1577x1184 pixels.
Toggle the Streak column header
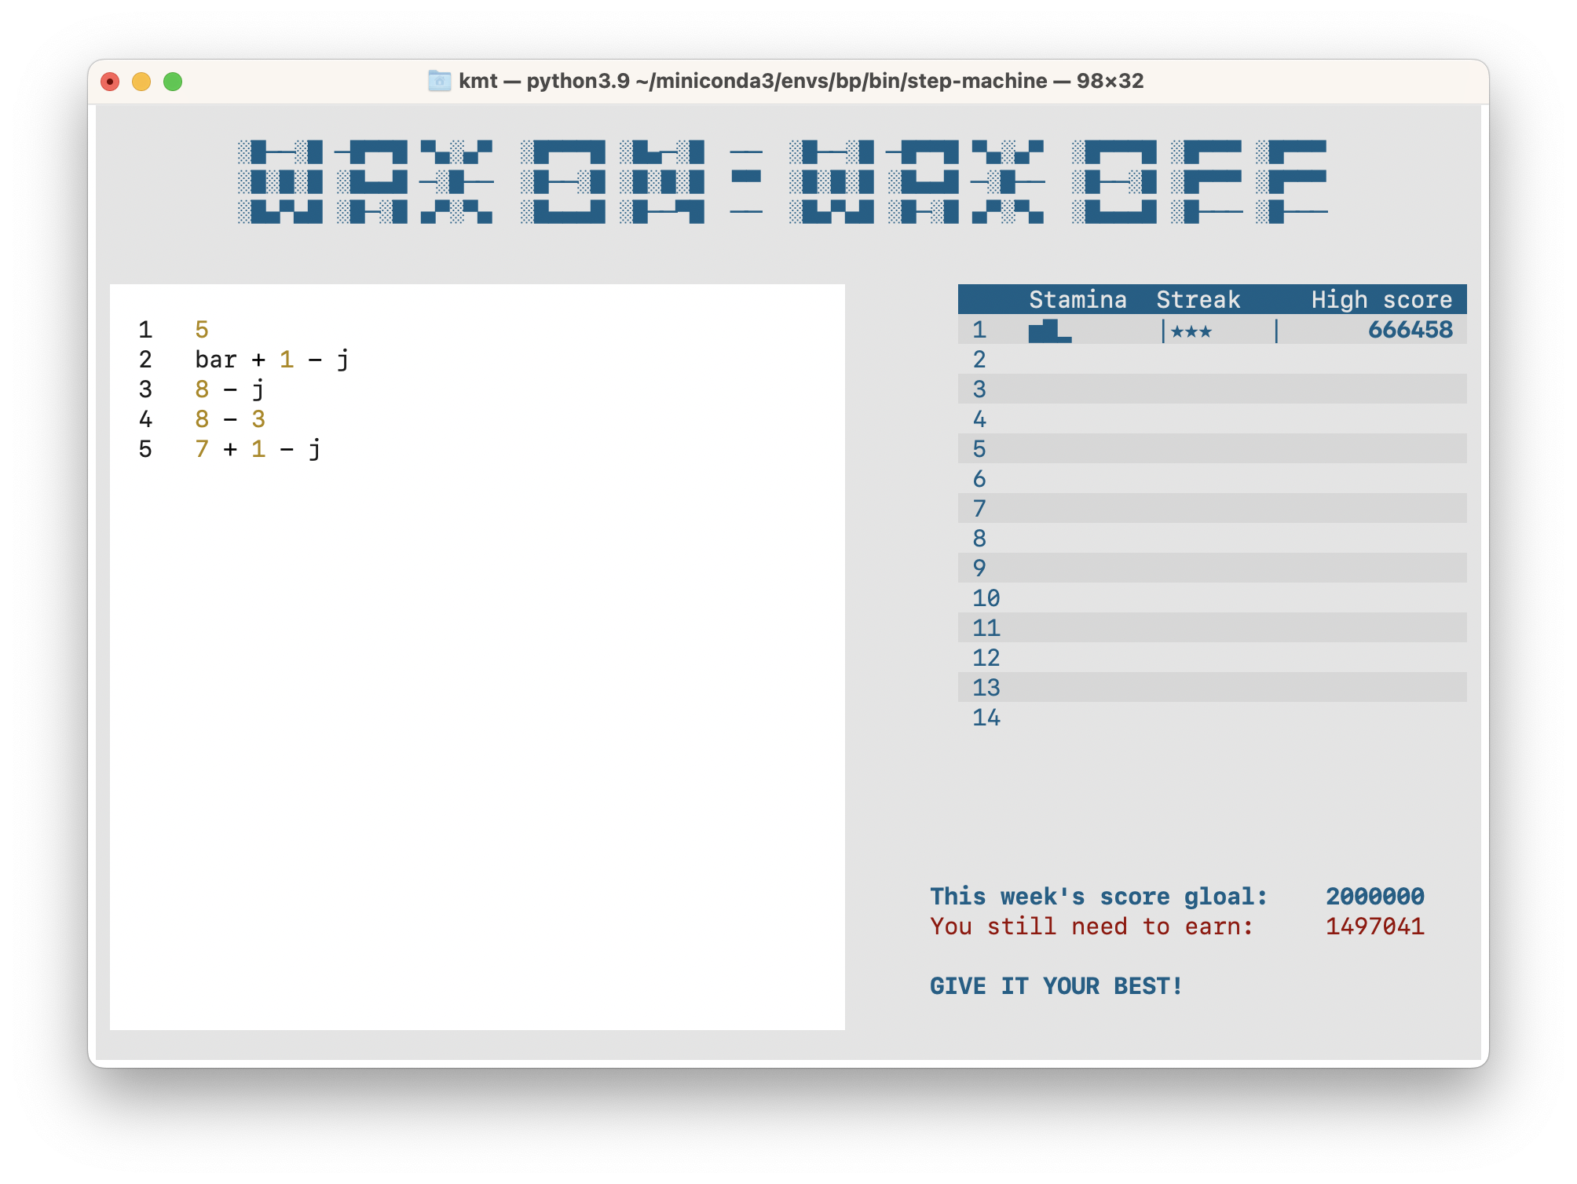[1198, 299]
